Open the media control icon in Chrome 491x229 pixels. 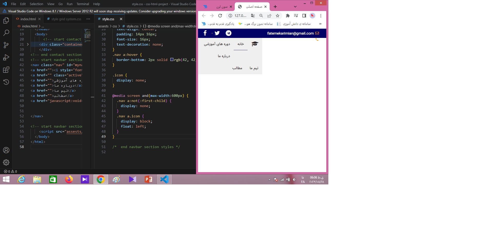296,16
